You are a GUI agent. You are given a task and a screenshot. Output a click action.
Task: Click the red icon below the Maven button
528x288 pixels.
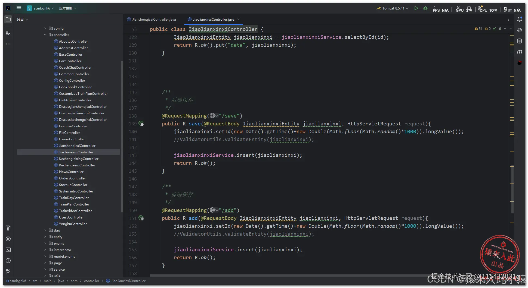(x=520, y=63)
